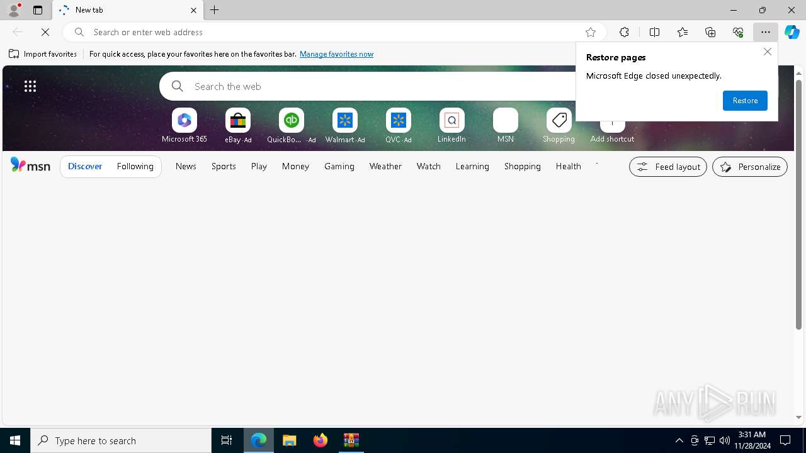Open Settings and more ellipsis menu
Viewport: 806px width, 453px height.
766,32
